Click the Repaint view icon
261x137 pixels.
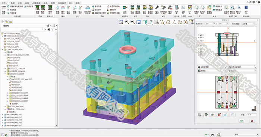coord(138,22)
